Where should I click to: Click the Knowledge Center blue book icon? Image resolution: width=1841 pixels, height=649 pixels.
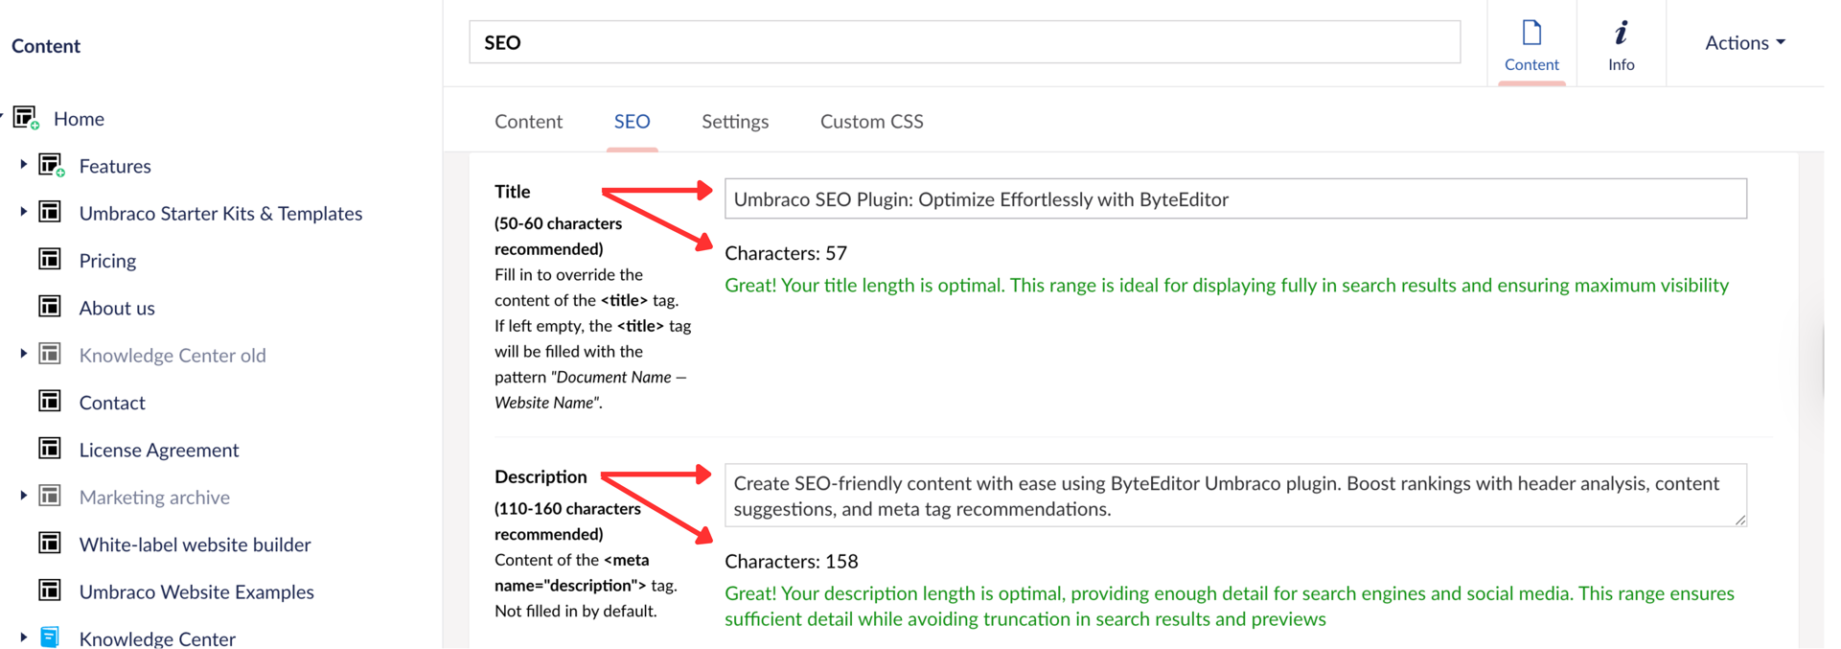click(50, 637)
